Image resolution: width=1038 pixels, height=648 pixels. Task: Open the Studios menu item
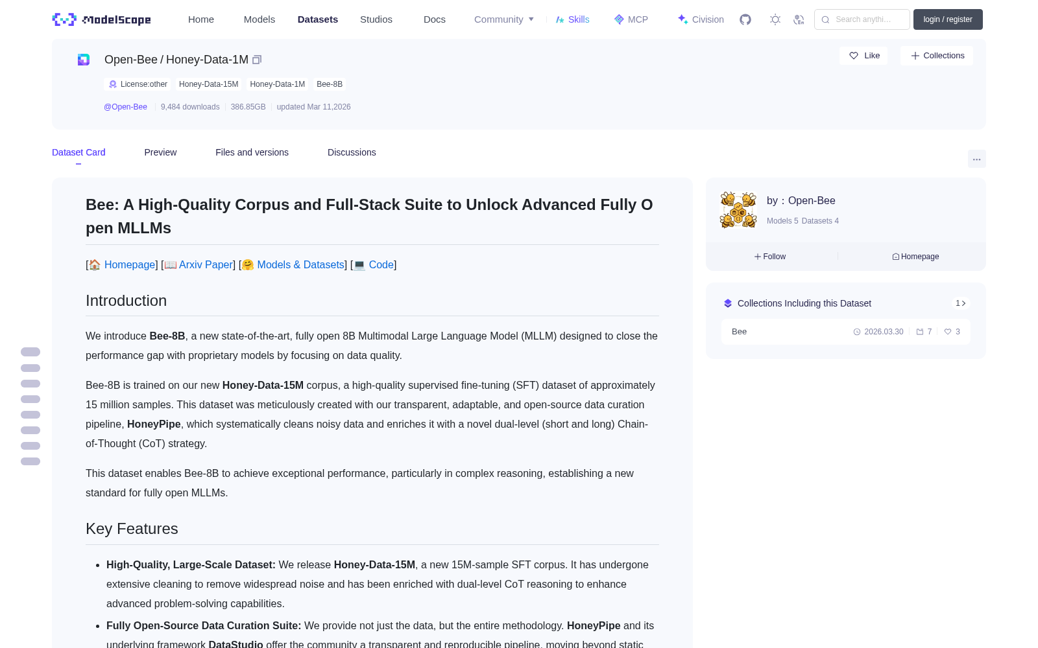point(376,19)
